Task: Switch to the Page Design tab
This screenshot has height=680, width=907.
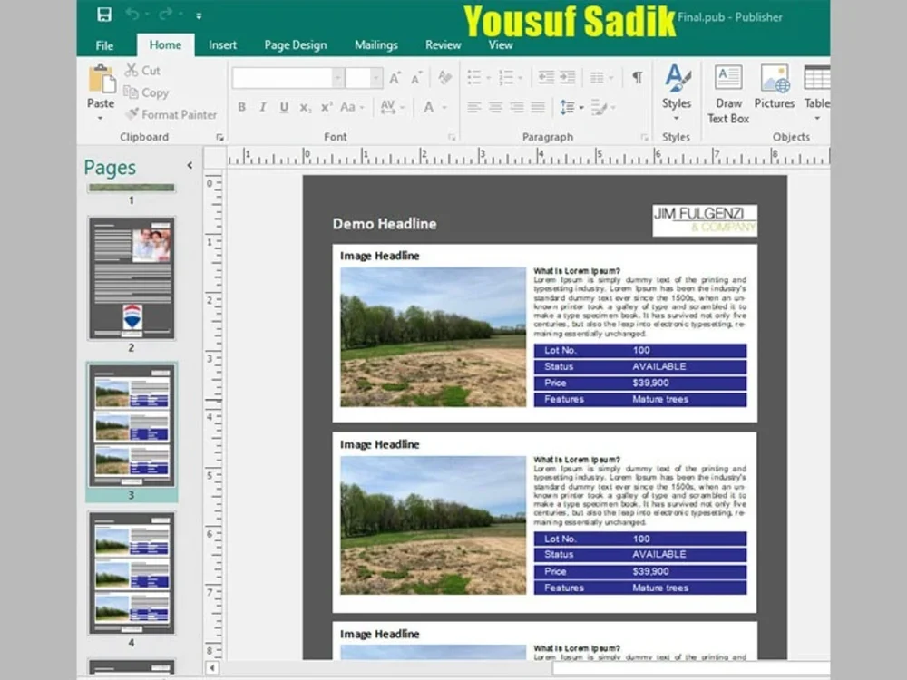Action: point(295,44)
